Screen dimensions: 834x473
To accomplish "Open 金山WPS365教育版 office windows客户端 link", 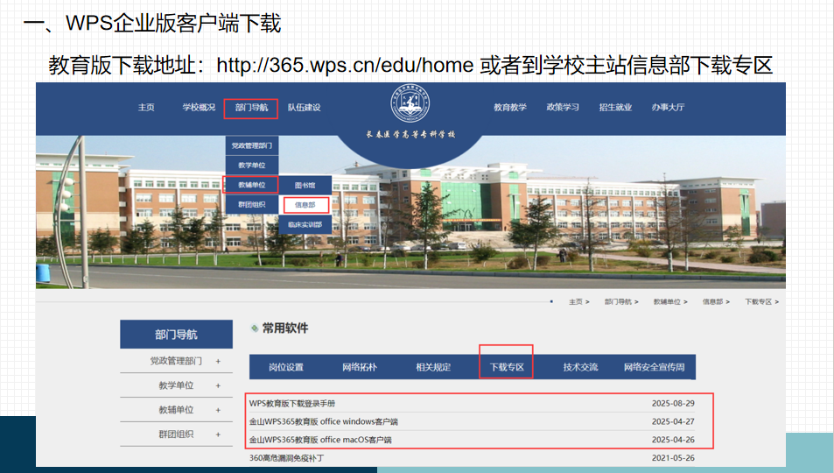I will coord(324,421).
